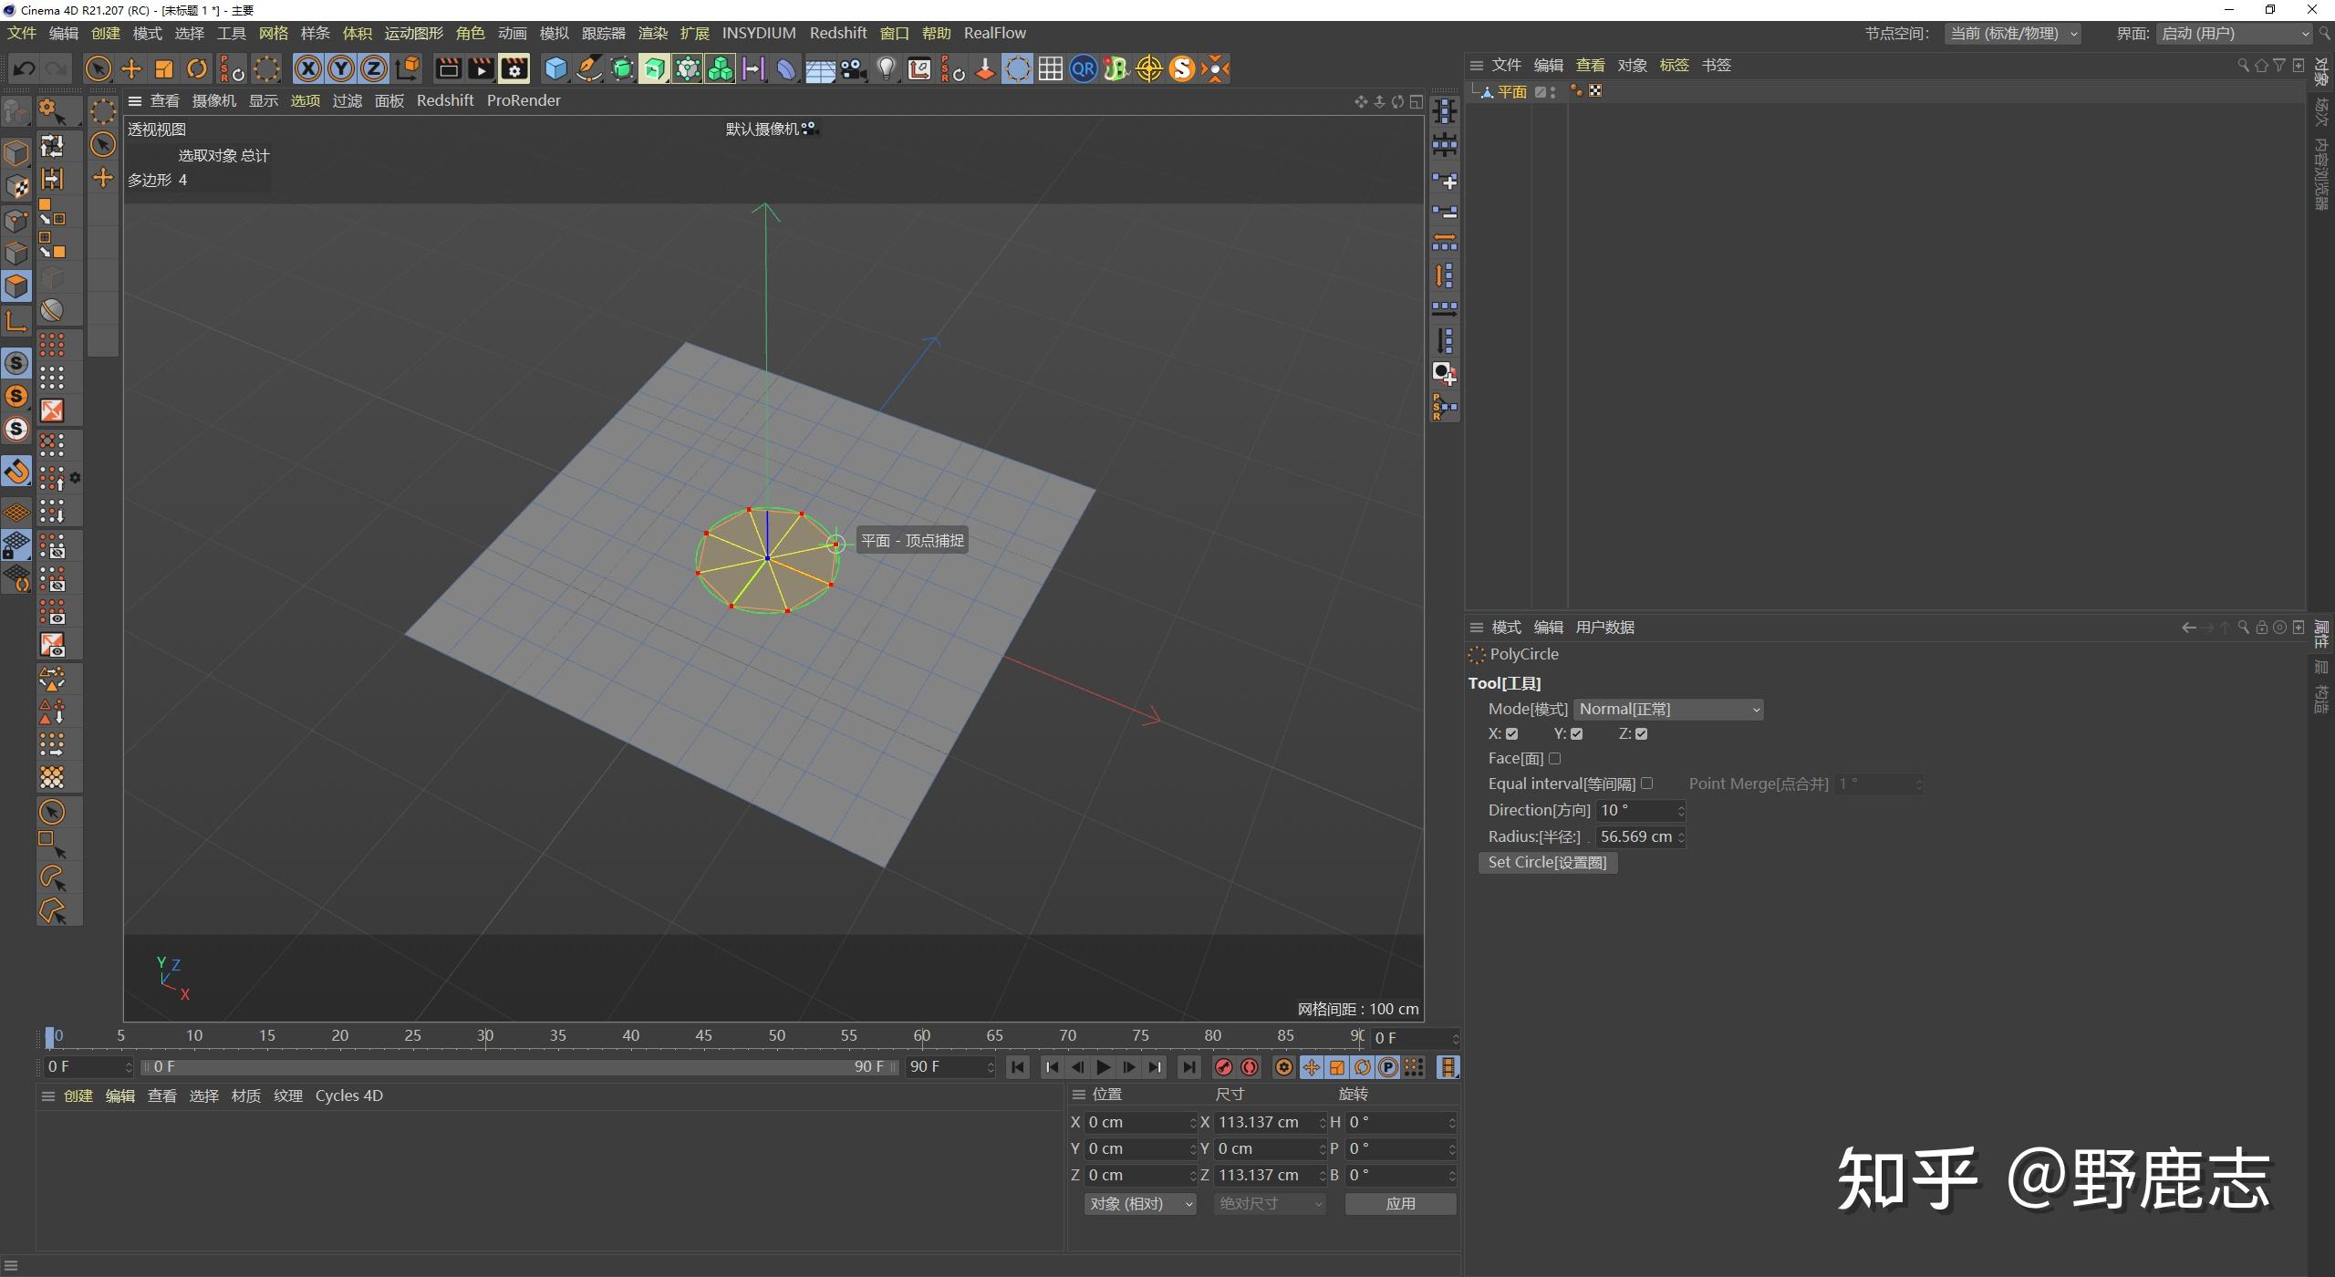Click the Light object icon
Image resolution: width=2335 pixels, height=1277 pixels.
pos(886,68)
